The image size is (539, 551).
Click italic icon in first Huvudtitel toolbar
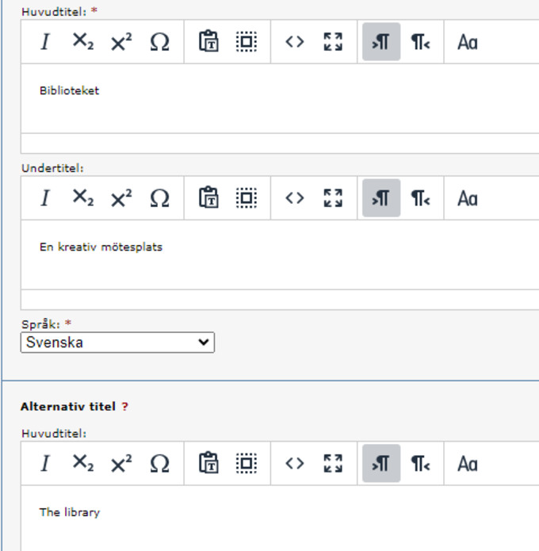(x=45, y=42)
